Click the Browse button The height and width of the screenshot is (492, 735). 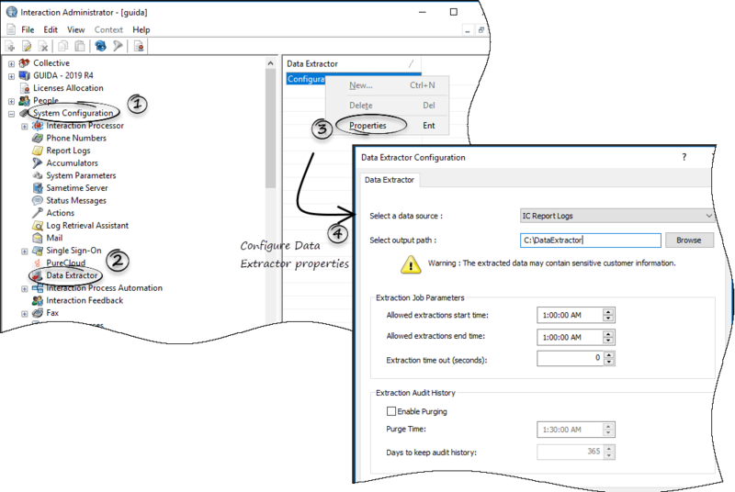click(689, 240)
